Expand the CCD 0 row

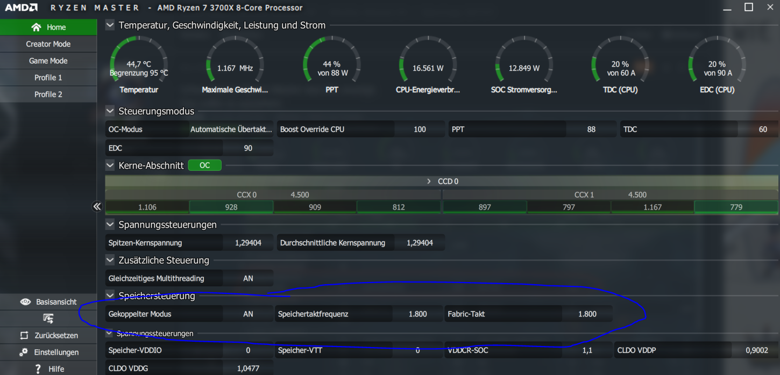coord(429,181)
